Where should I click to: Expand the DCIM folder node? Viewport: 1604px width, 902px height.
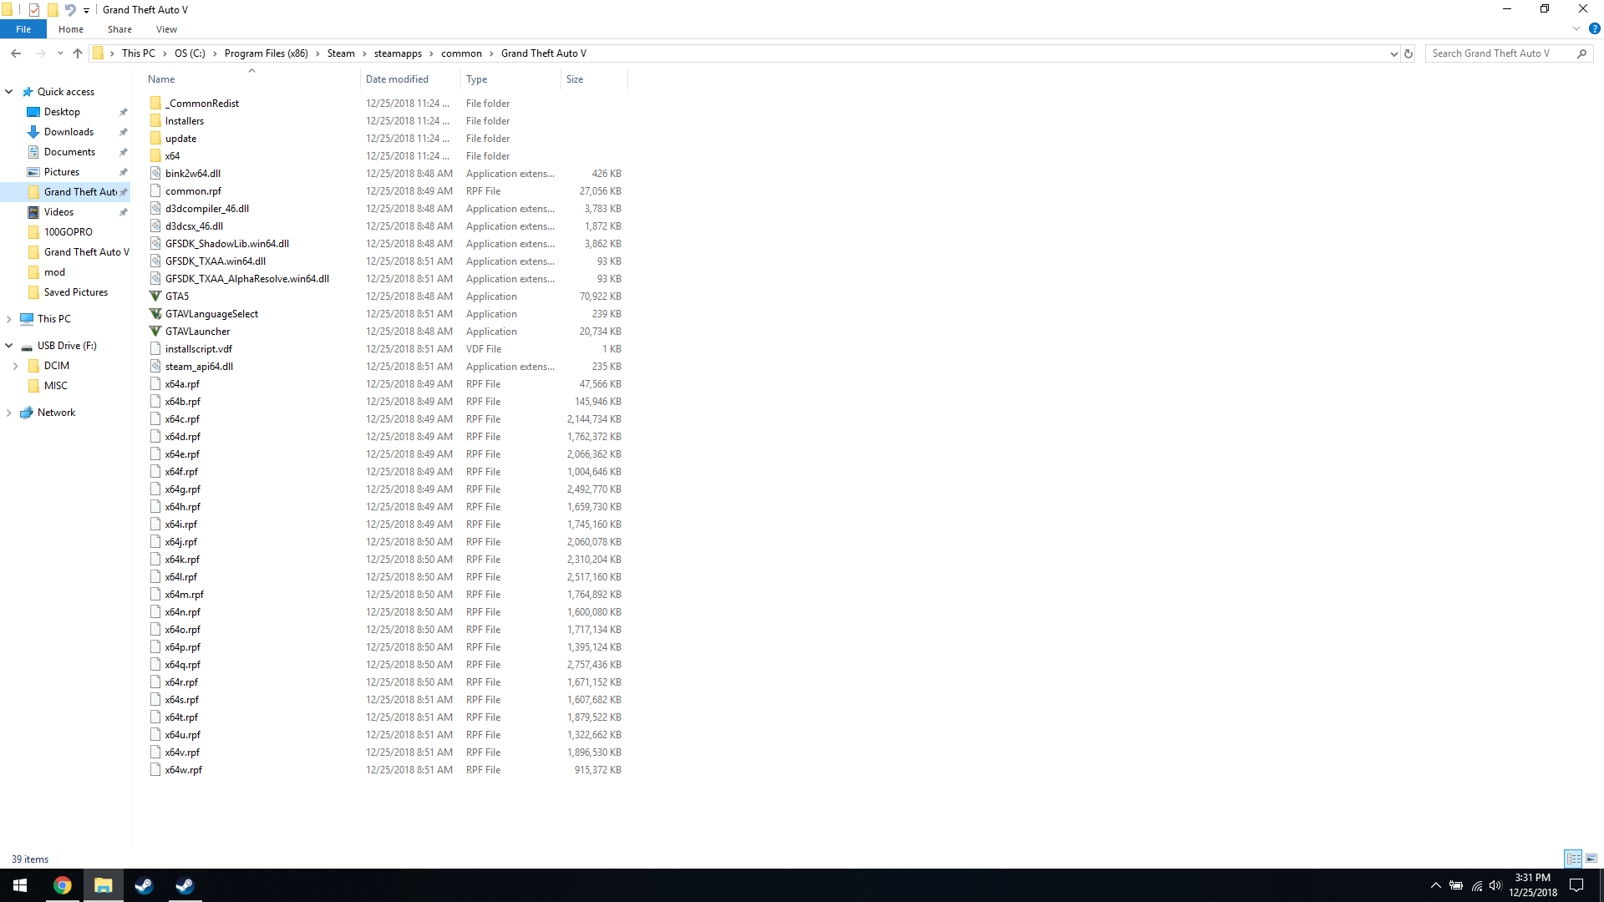click(x=16, y=366)
